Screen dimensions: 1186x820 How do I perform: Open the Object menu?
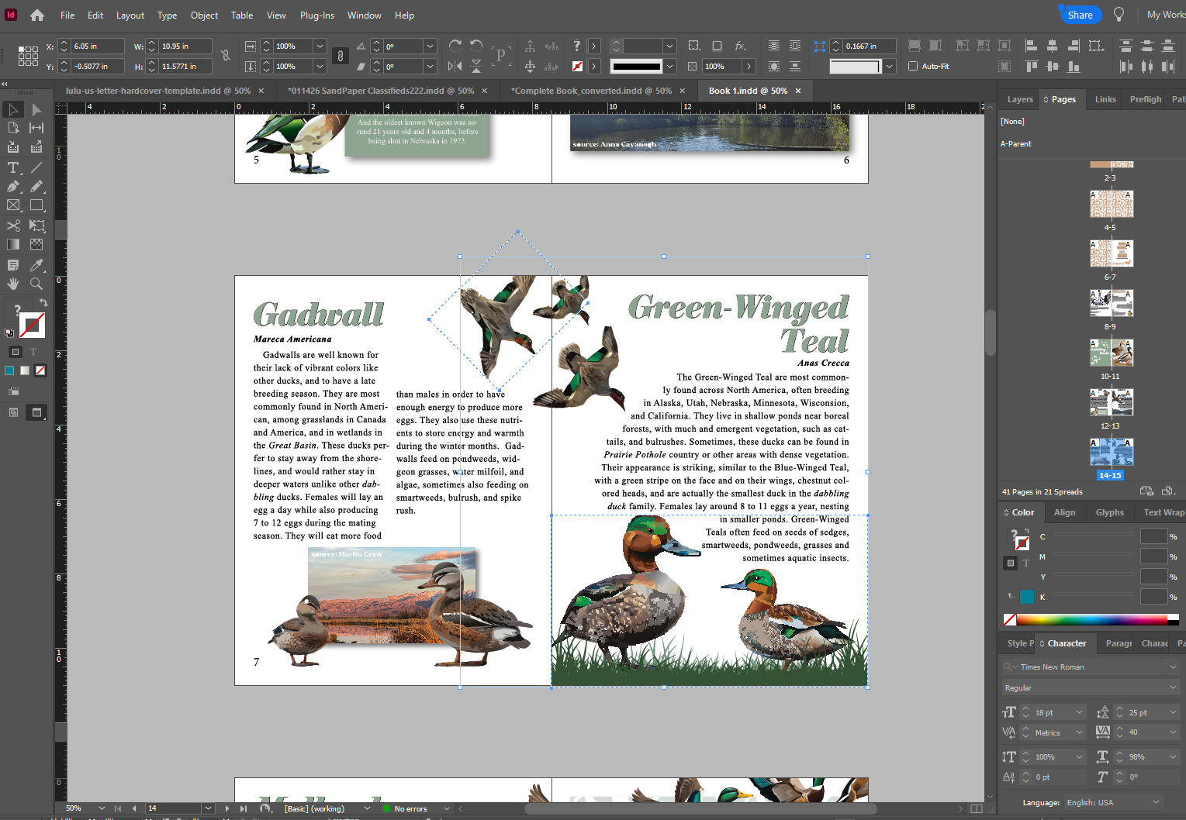coord(204,15)
